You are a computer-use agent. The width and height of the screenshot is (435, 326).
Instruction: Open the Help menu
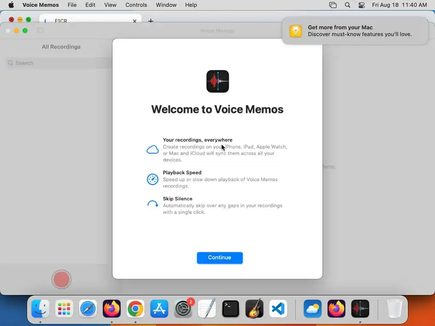click(191, 5)
